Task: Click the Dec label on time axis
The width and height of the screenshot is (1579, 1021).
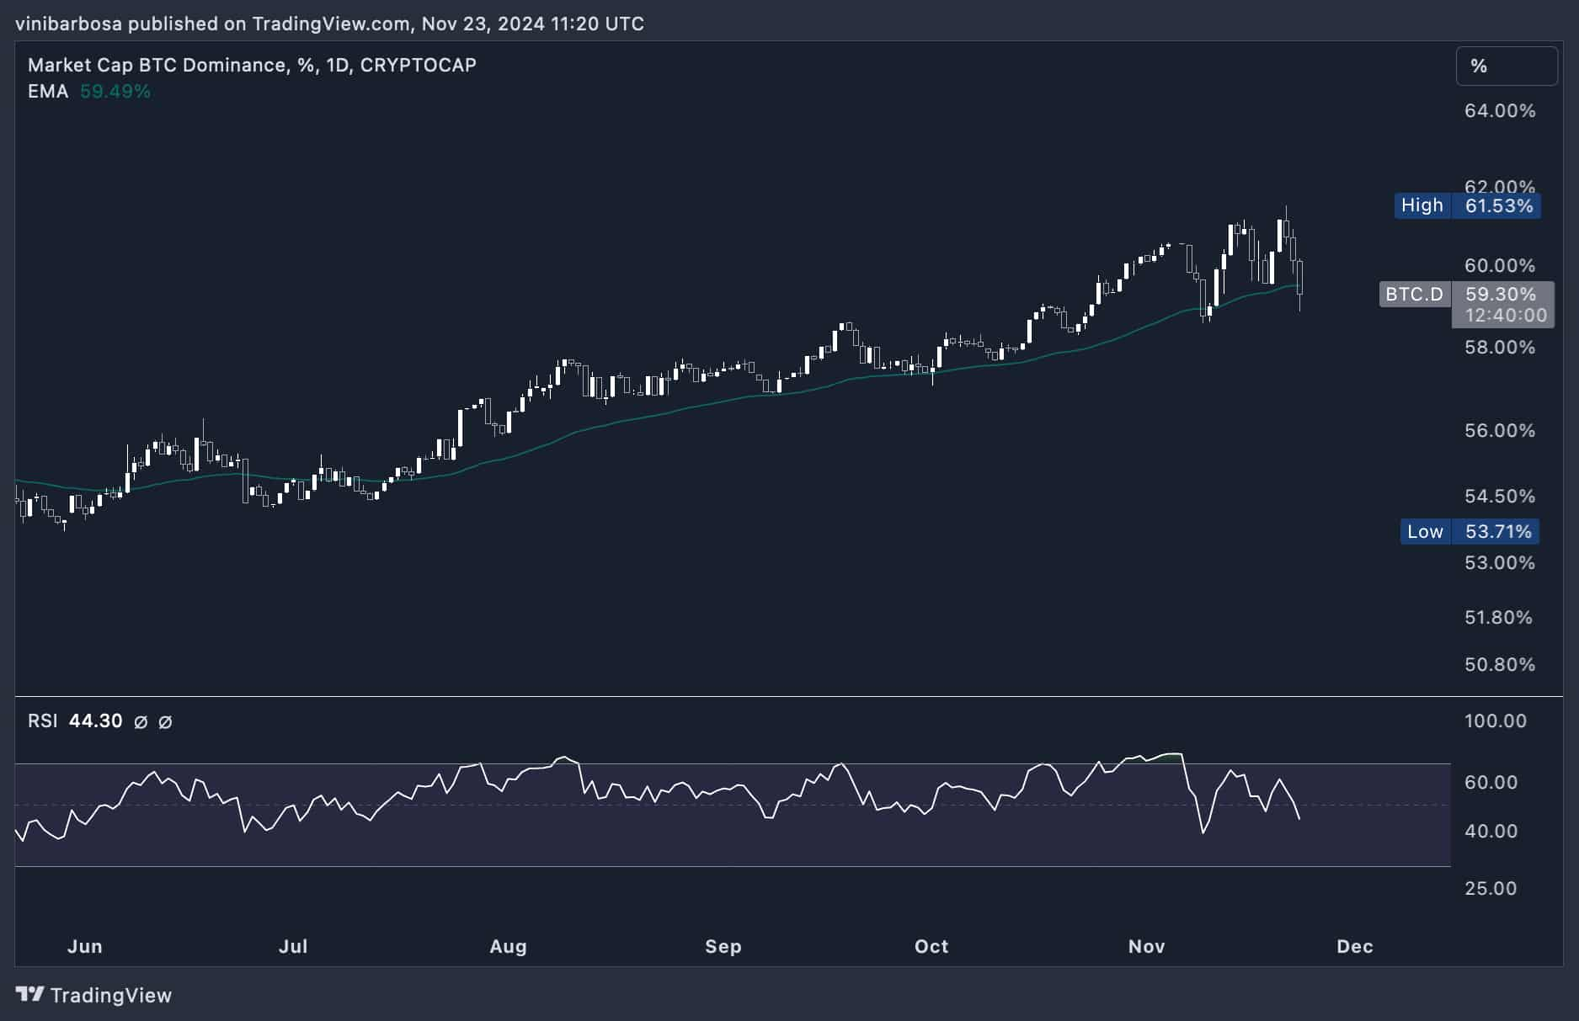Action: (x=1355, y=947)
